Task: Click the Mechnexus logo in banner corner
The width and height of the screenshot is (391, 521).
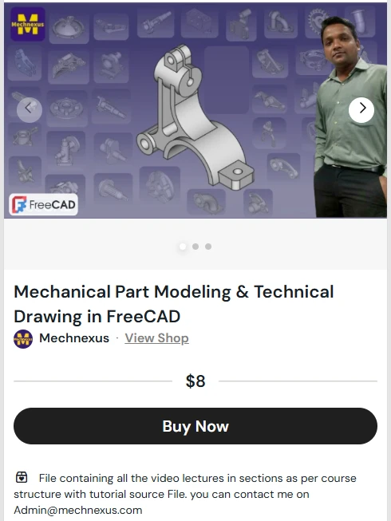Action: 28,24
